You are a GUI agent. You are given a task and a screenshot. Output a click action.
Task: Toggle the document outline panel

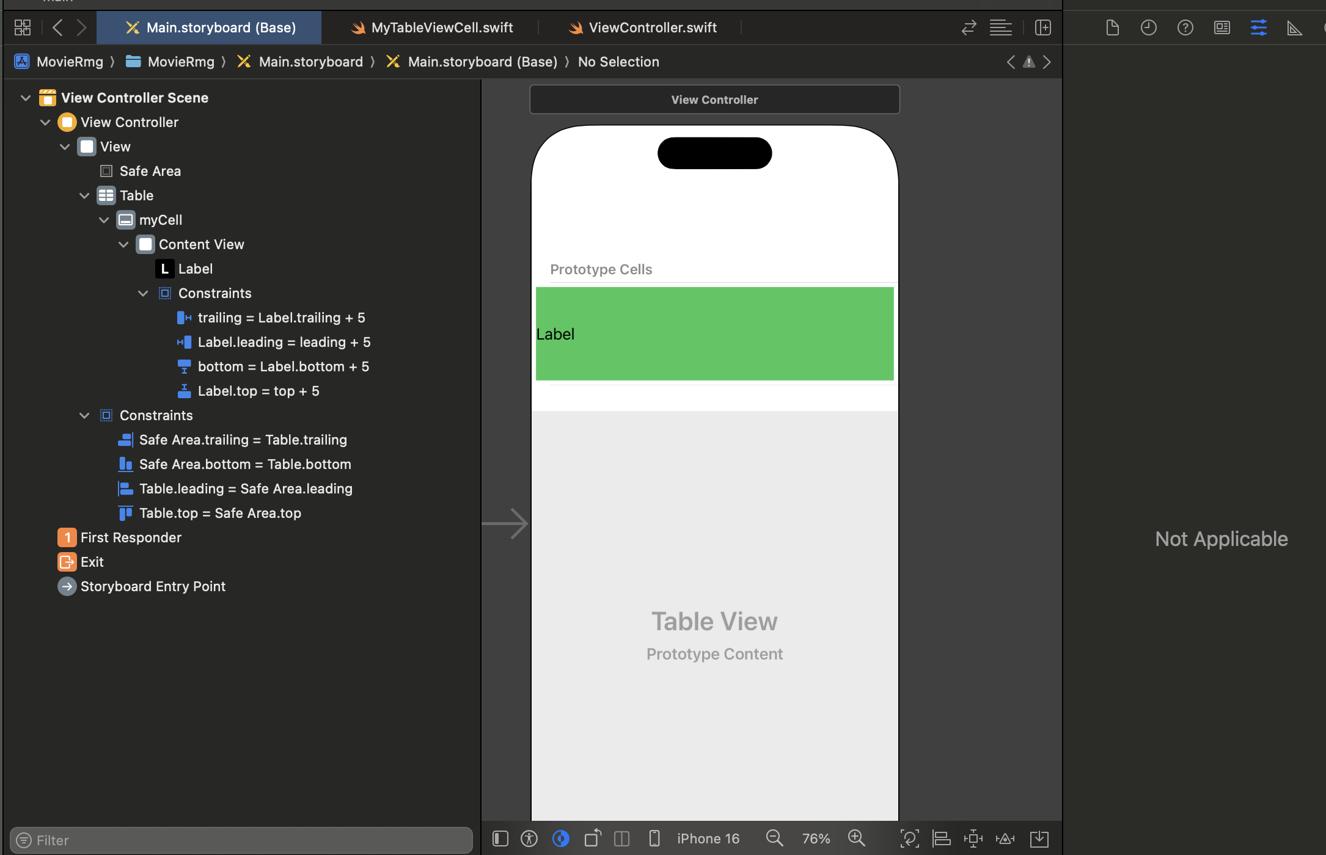pyautogui.click(x=500, y=839)
